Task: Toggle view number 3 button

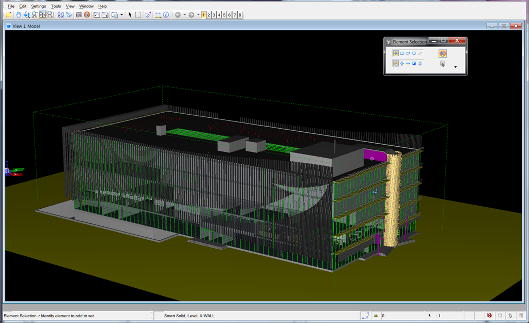Action: point(214,15)
